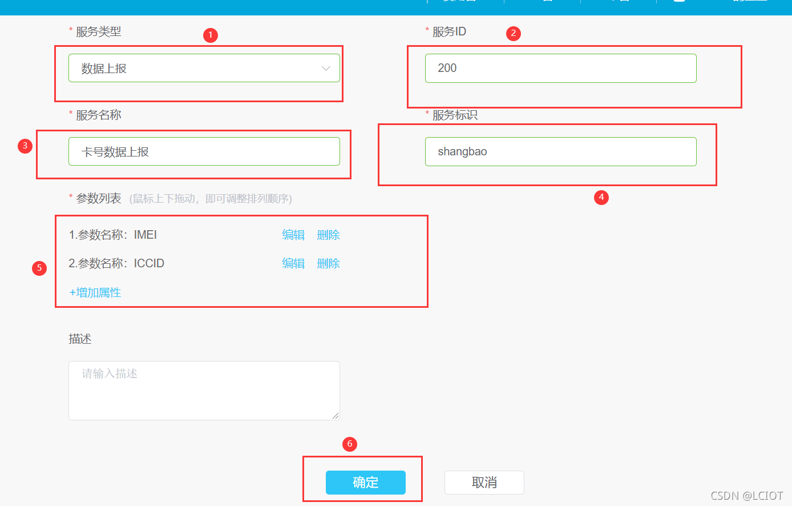Confirm the form with 确定 button

[366, 483]
